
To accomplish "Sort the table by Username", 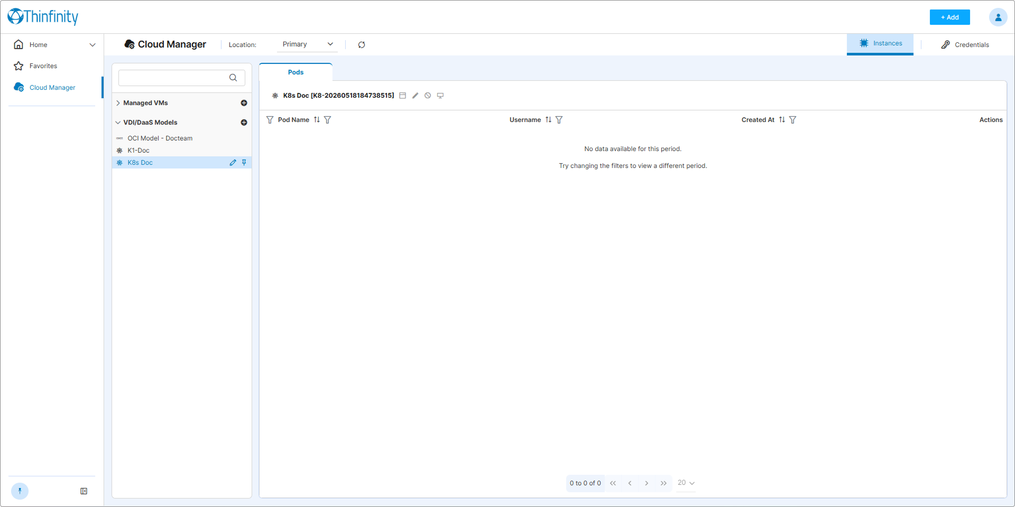I will (x=548, y=120).
